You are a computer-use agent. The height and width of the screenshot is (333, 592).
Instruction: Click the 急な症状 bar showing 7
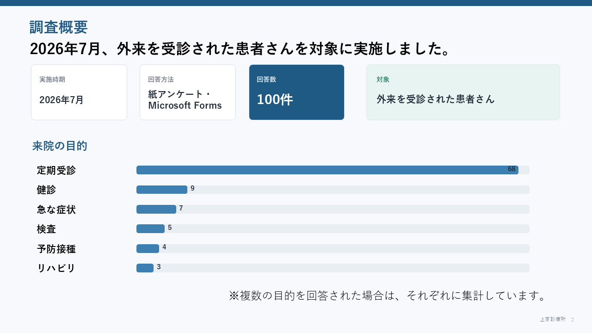pyautogui.click(x=156, y=209)
